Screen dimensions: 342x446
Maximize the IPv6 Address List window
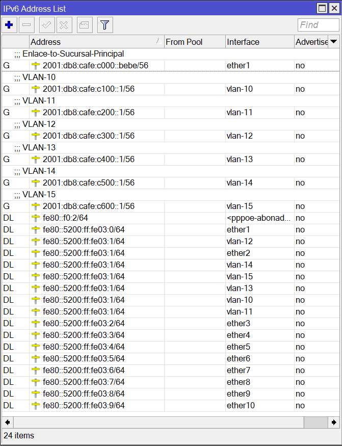pos(322,8)
